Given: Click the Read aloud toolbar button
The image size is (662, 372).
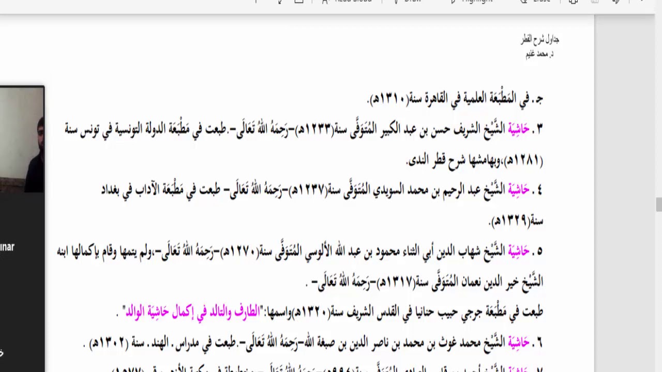Looking at the screenshot, I should 347,2.
